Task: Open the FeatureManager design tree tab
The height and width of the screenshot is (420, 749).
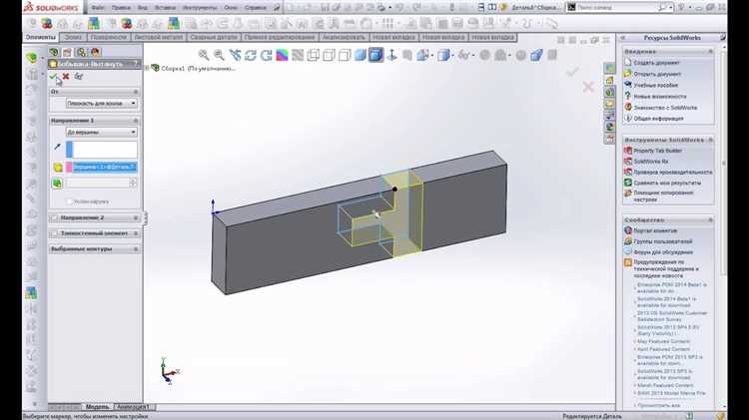Action: 54,52
